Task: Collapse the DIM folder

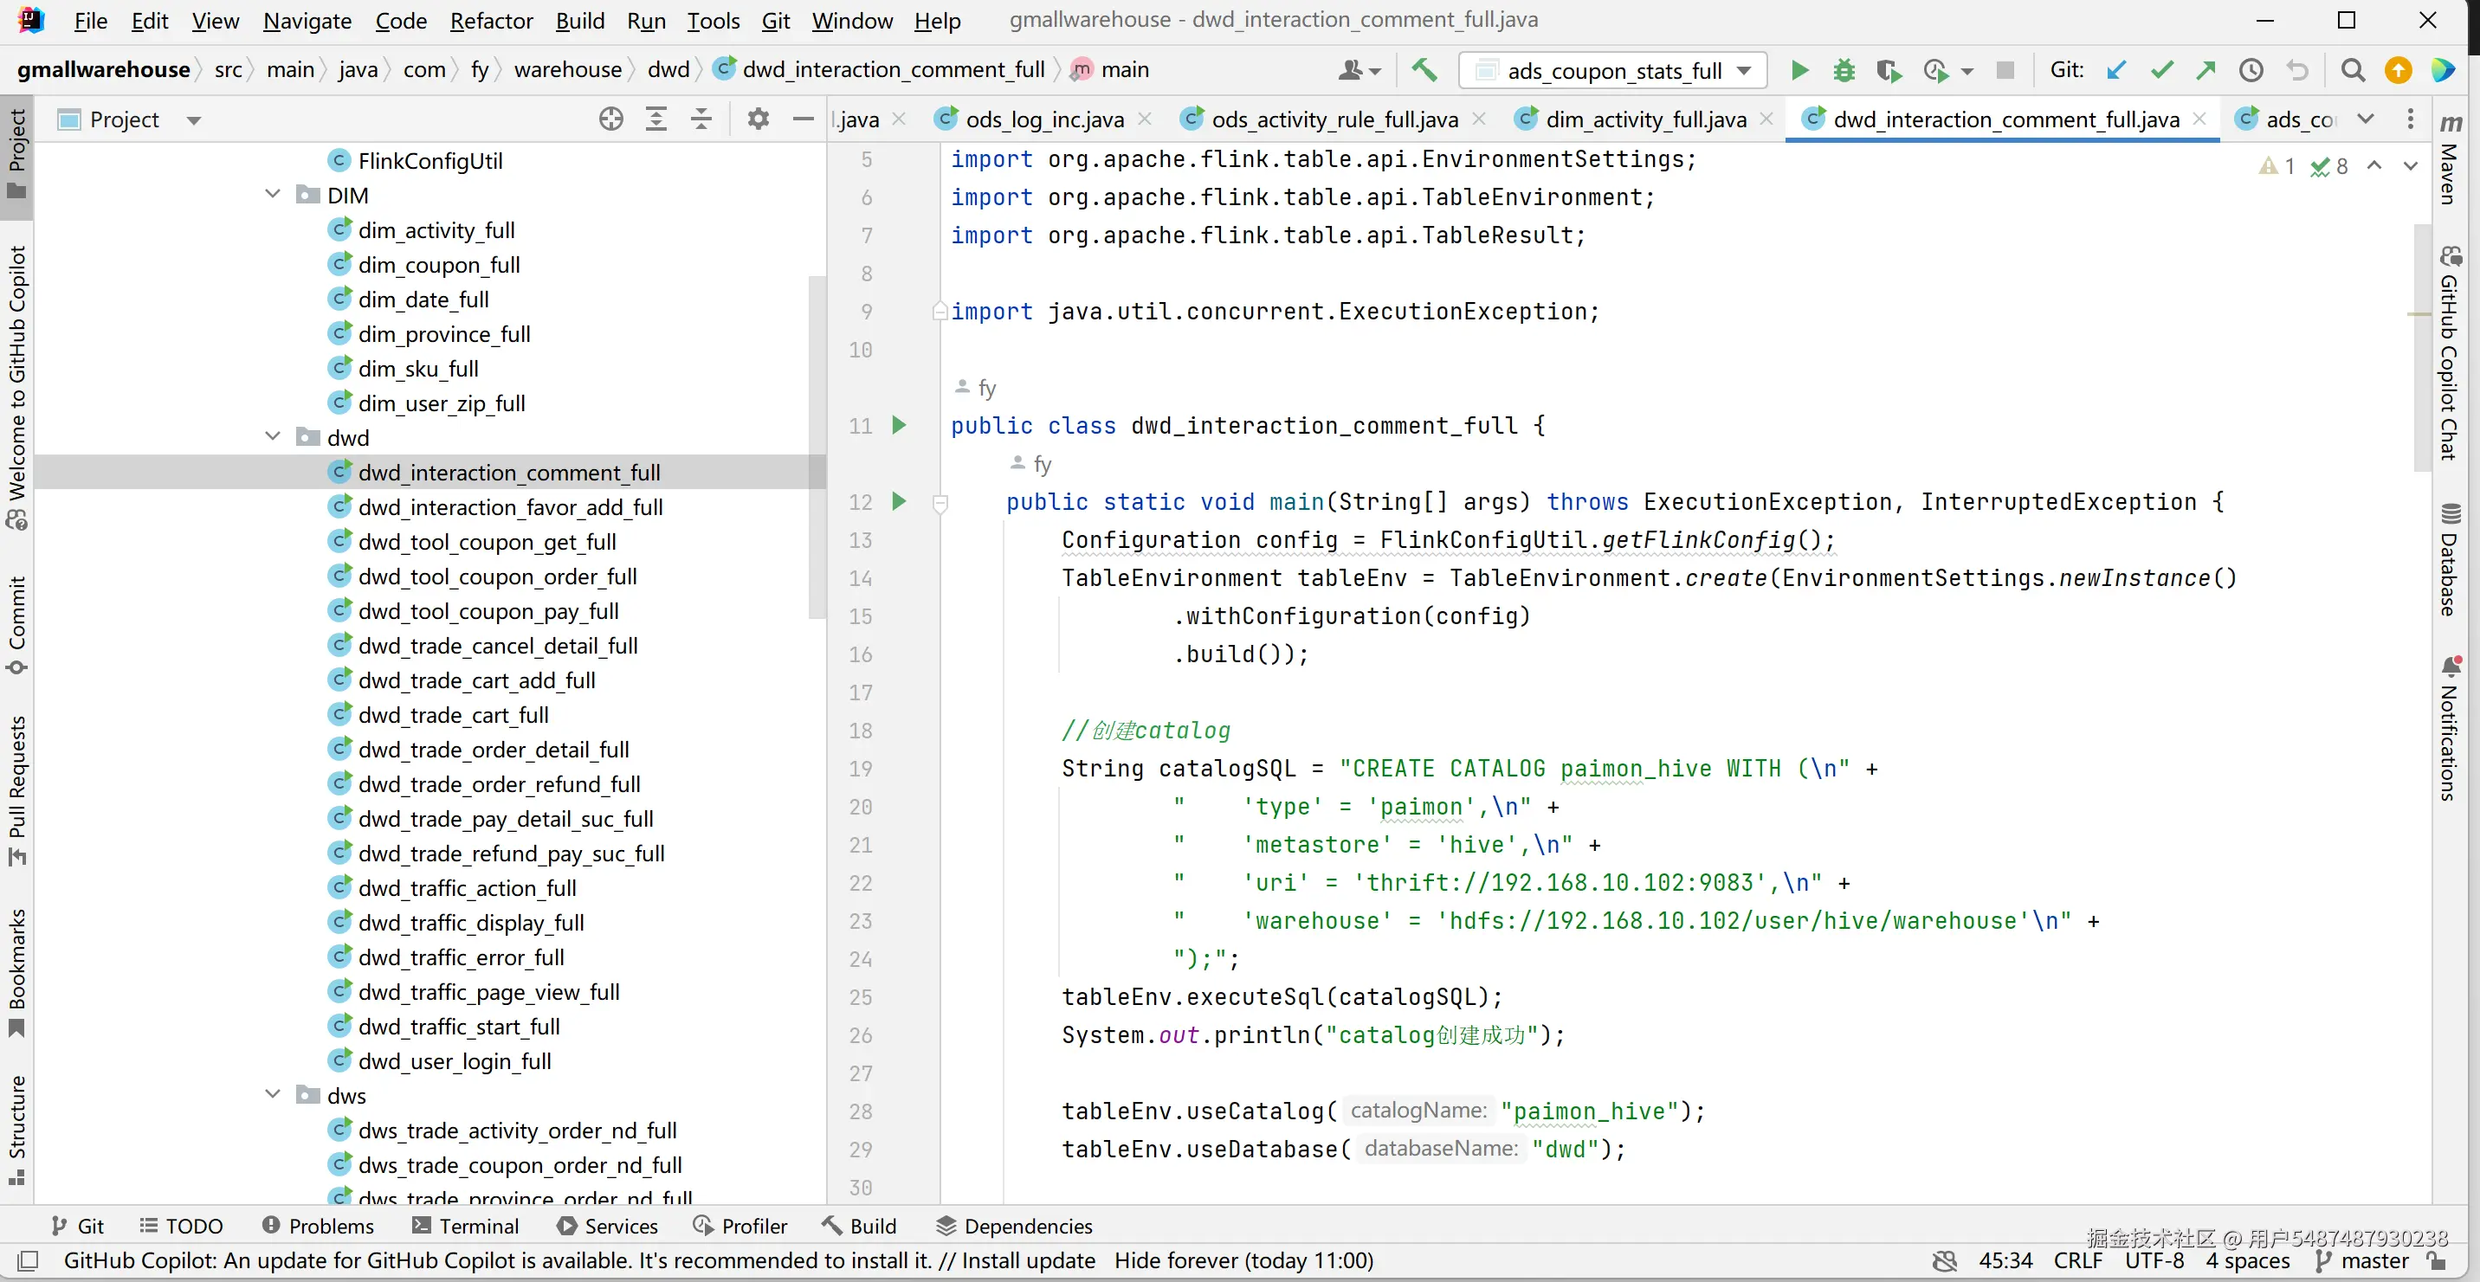Action: click(x=274, y=195)
